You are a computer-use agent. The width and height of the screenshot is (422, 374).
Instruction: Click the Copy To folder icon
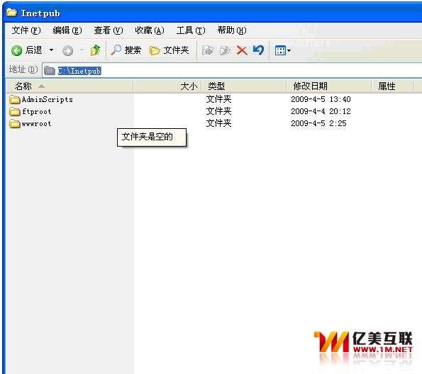(225, 50)
